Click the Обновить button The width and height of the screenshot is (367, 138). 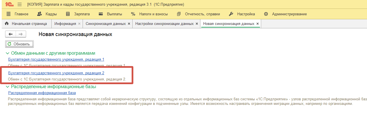click(x=19, y=44)
